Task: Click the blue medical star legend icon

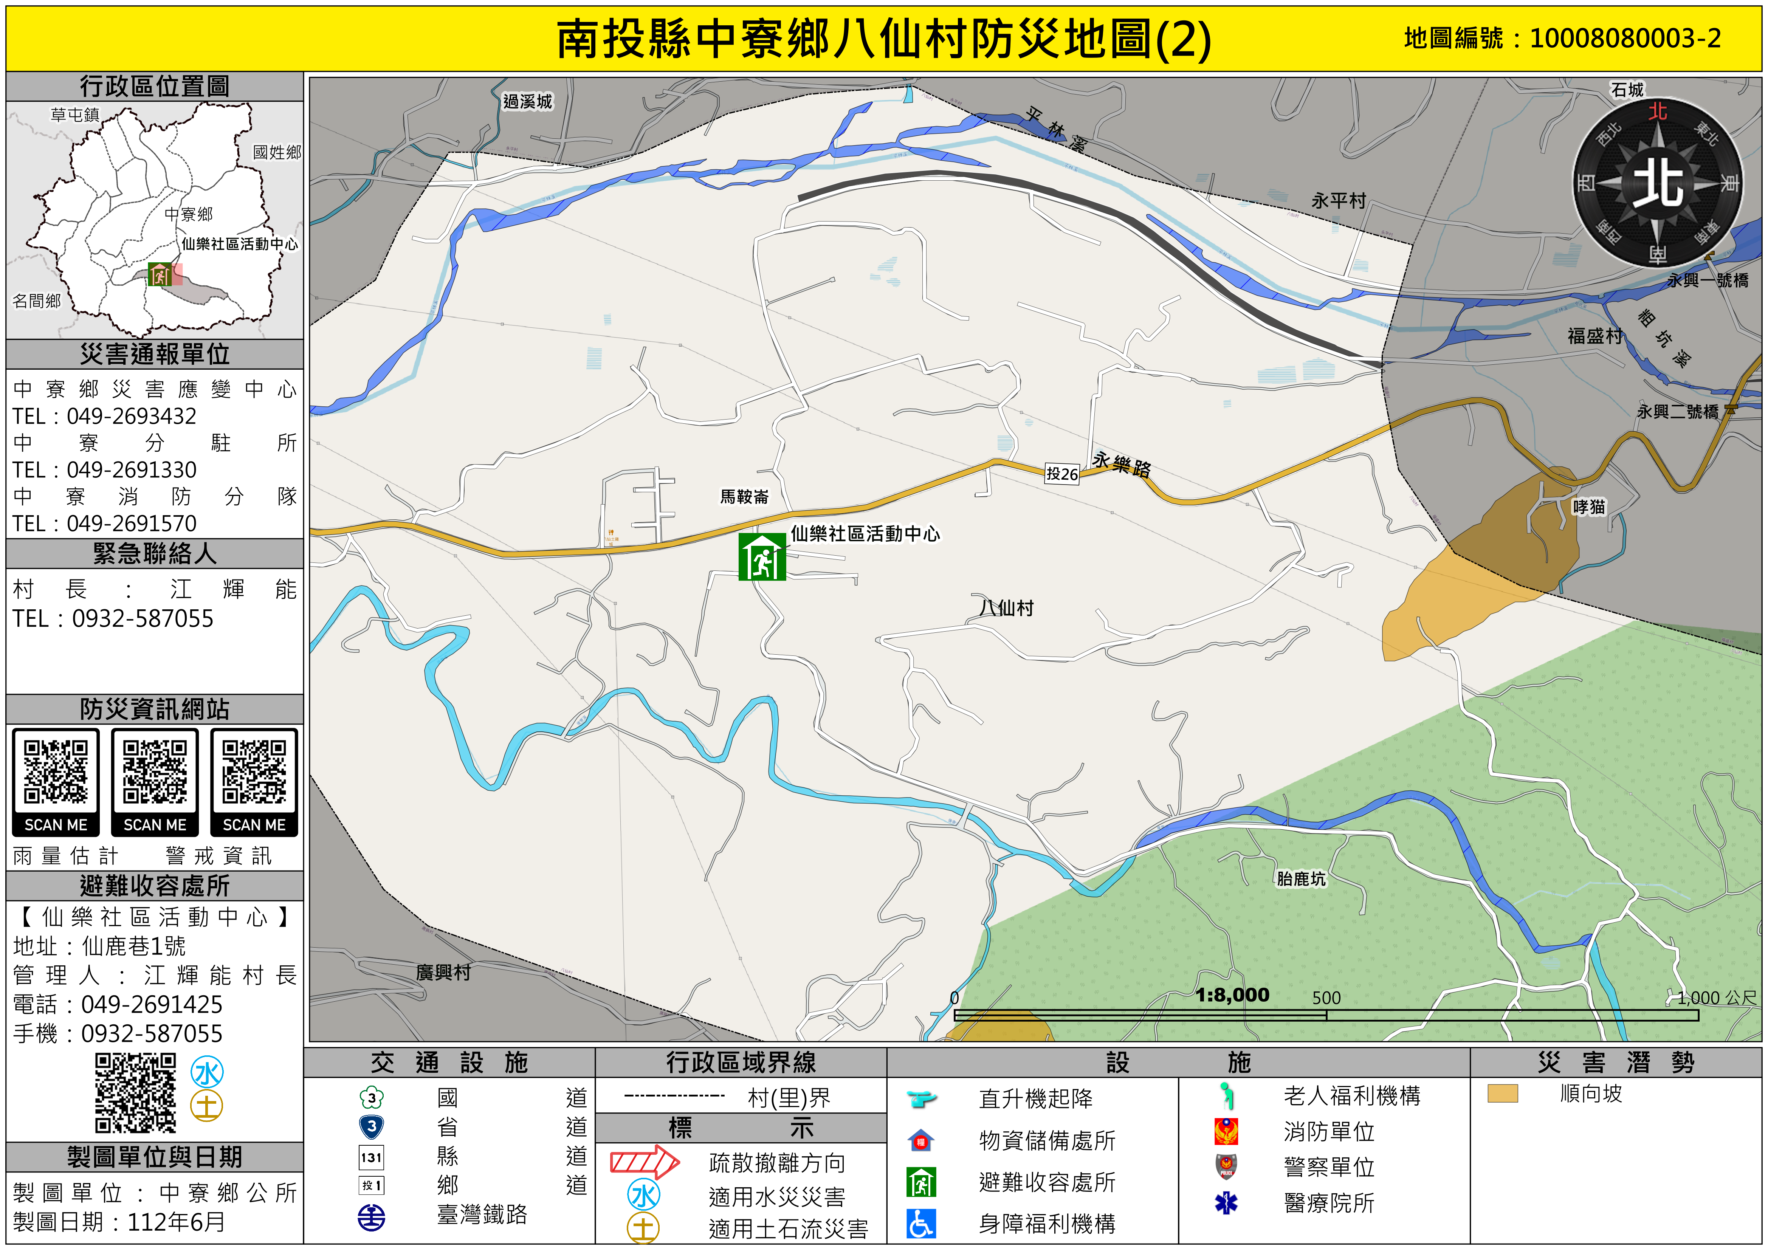Action: (1226, 1202)
